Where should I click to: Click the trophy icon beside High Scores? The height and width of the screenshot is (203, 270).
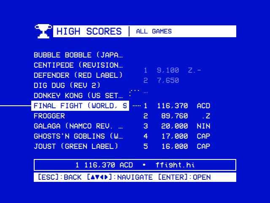pyautogui.click(x=43, y=31)
